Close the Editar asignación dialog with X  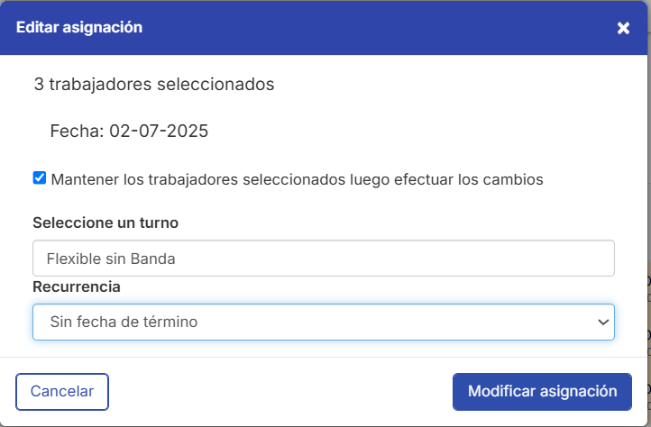(623, 28)
